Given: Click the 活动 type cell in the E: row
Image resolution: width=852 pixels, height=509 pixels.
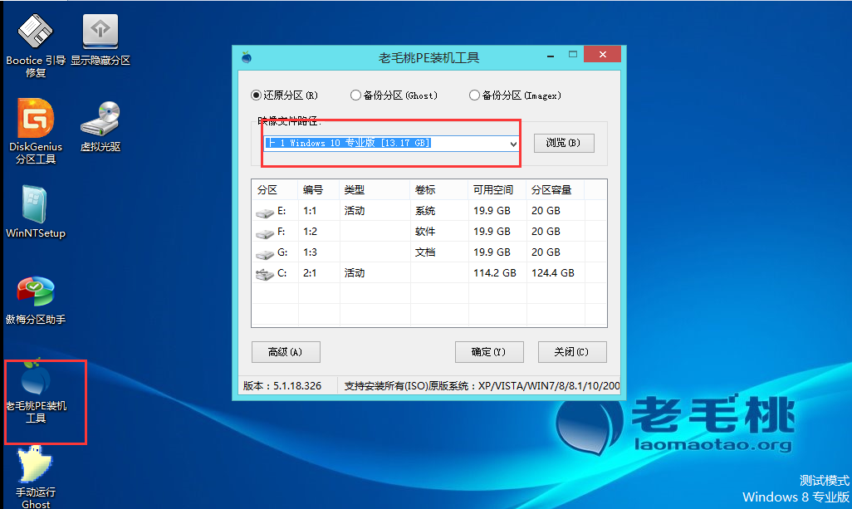Looking at the screenshot, I should [355, 211].
